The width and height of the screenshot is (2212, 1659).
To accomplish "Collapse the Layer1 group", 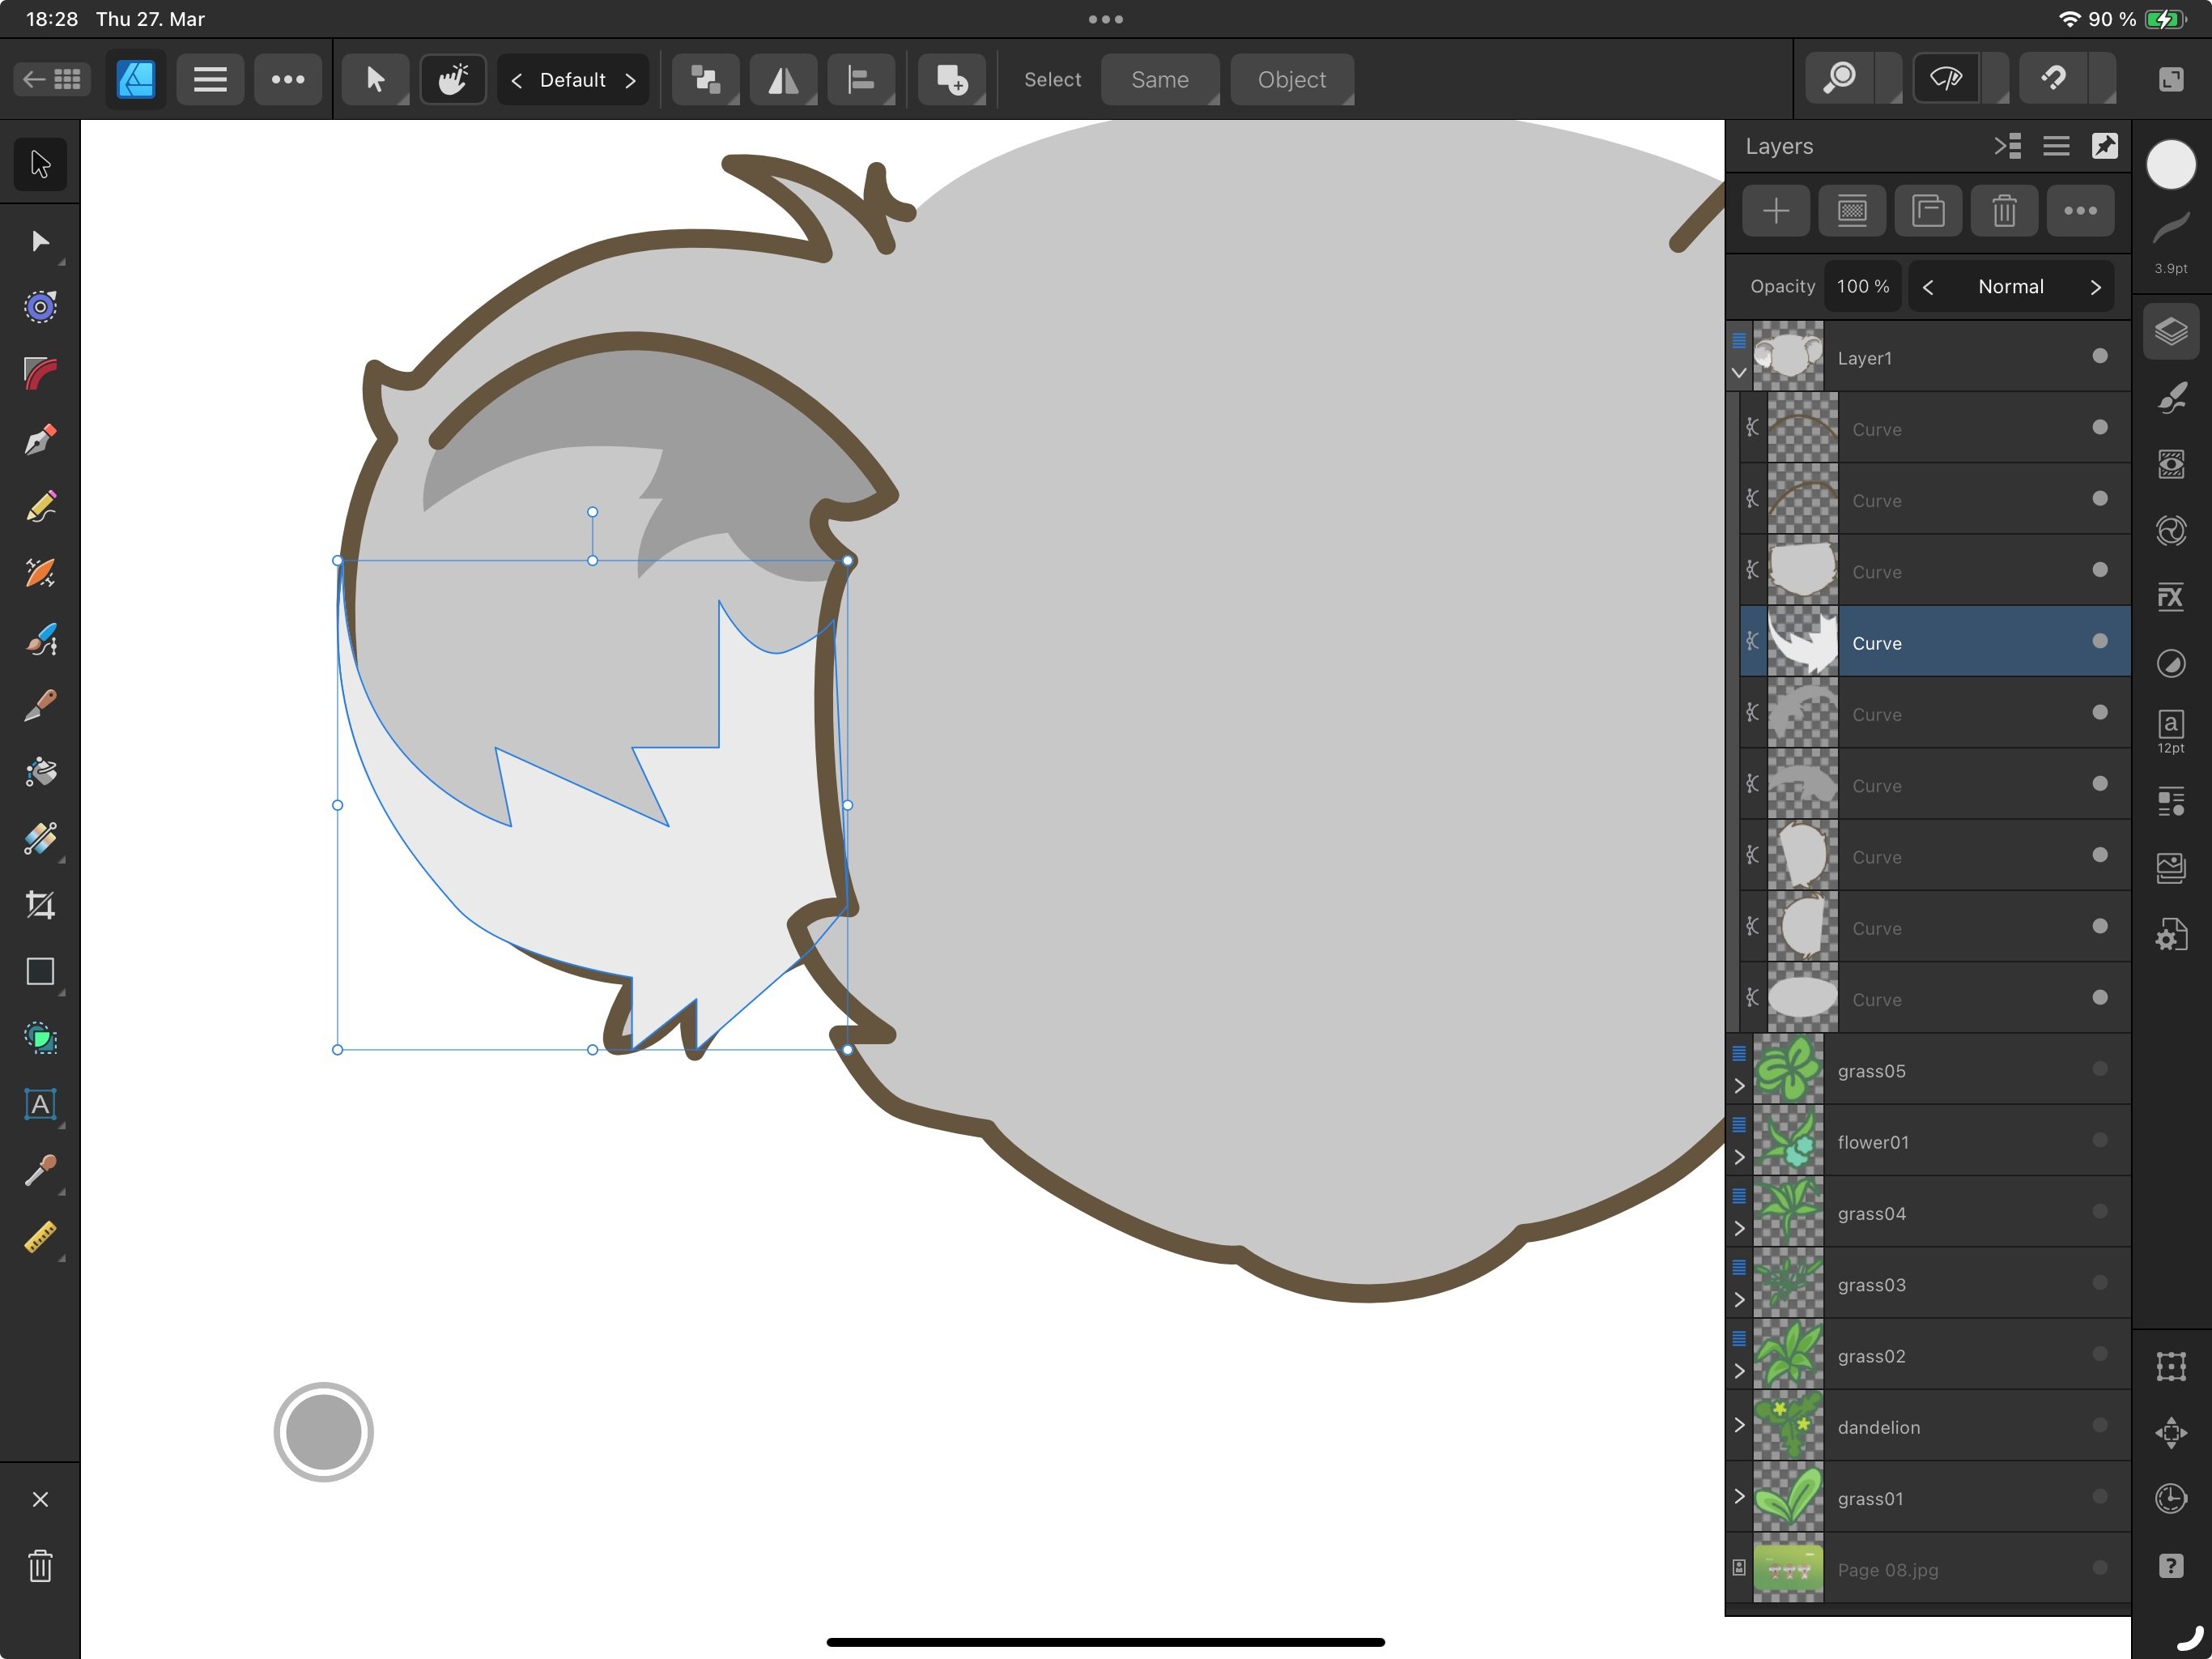I will coord(1739,373).
